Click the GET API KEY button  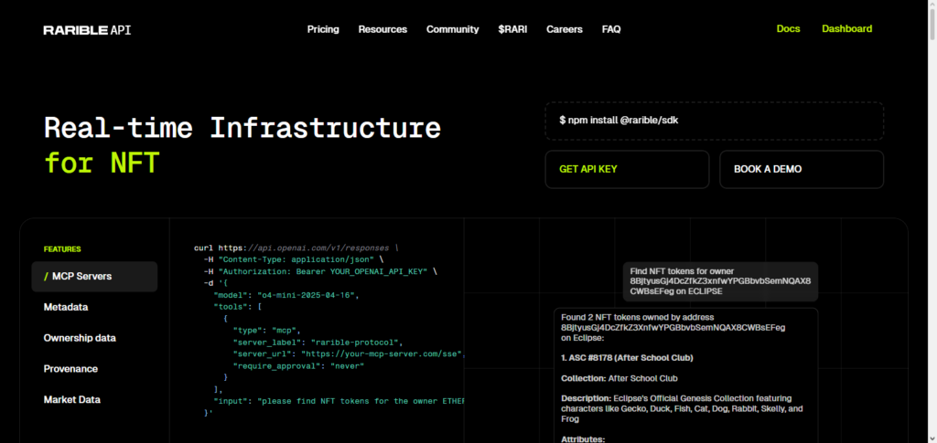(x=627, y=169)
